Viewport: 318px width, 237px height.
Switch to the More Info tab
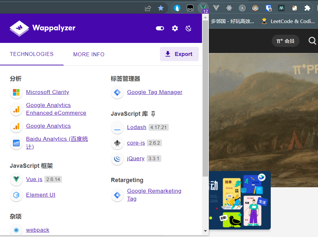[x=89, y=54]
